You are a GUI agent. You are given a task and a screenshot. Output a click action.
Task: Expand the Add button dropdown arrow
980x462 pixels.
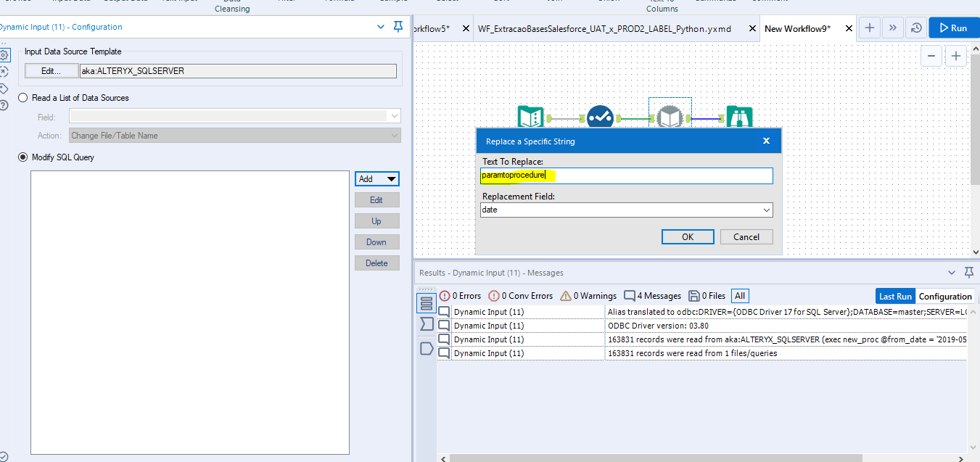click(390, 178)
